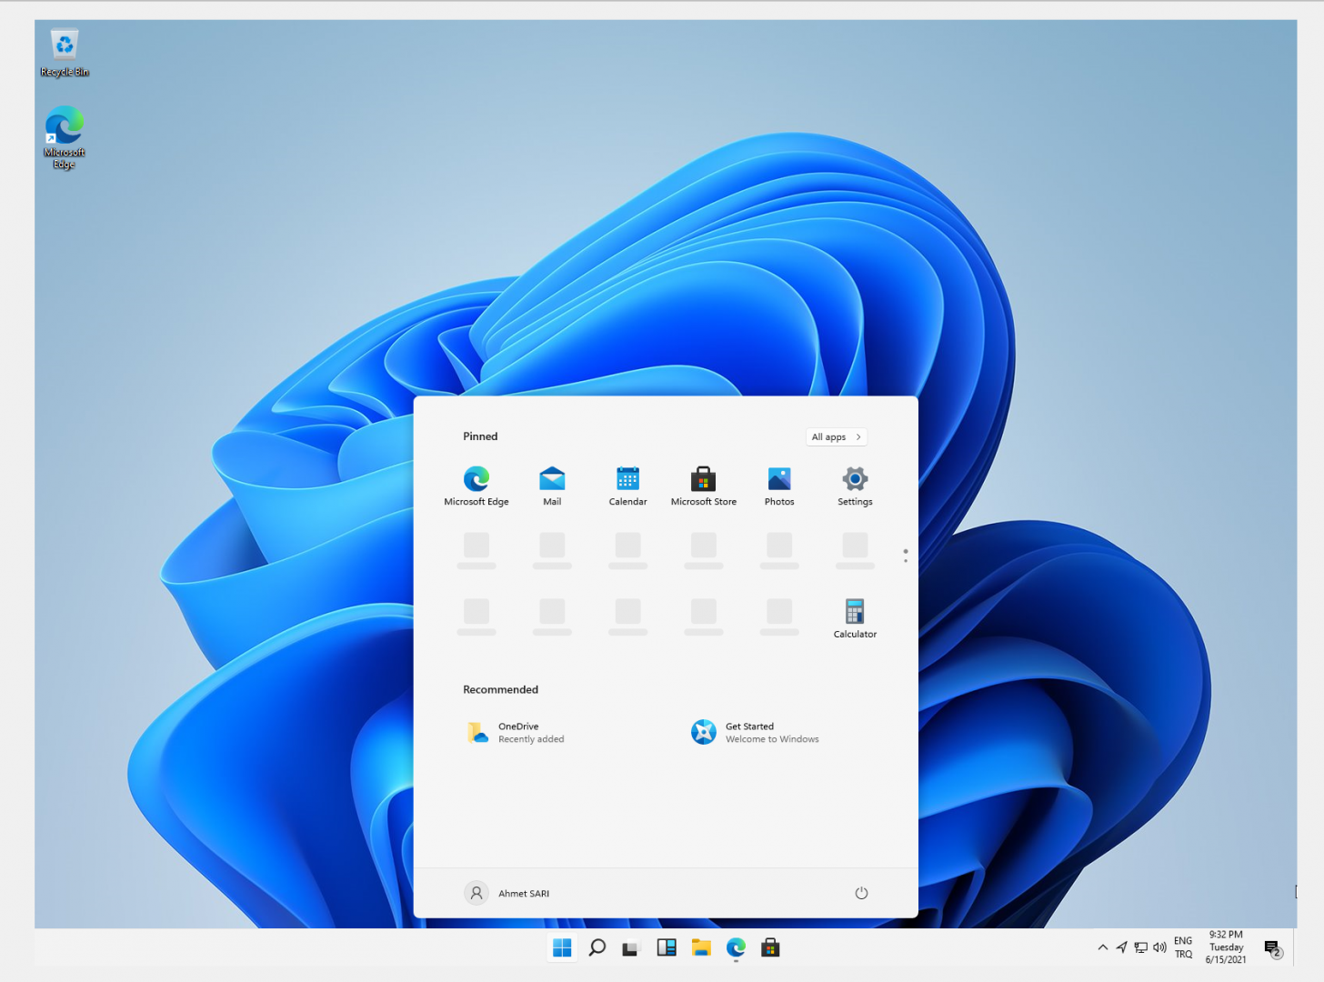Launch Settings from the Start menu
1324x982 pixels.
854,486
